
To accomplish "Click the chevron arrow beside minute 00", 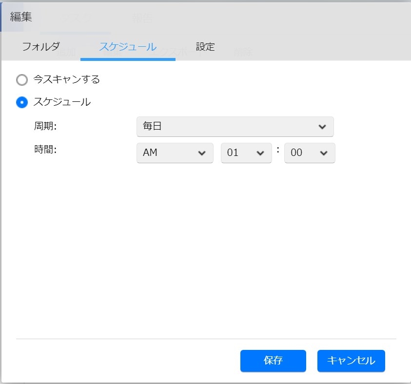I will click(x=323, y=153).
